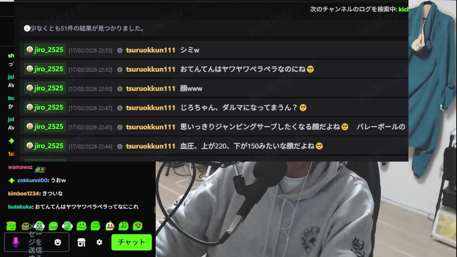The image size is (457, 257).
Task: Insert the red-cap clown emote
Action: tap(110, 226)
